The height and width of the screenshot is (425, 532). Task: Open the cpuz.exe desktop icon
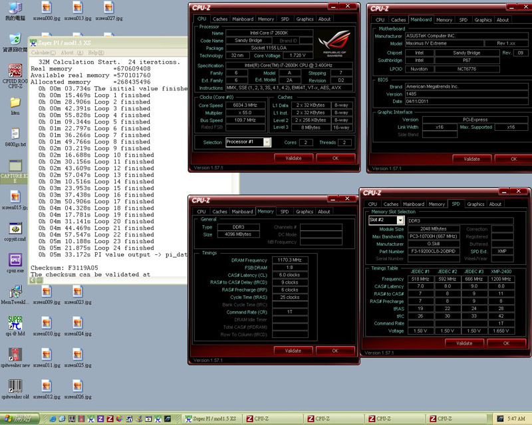point(15,260)
